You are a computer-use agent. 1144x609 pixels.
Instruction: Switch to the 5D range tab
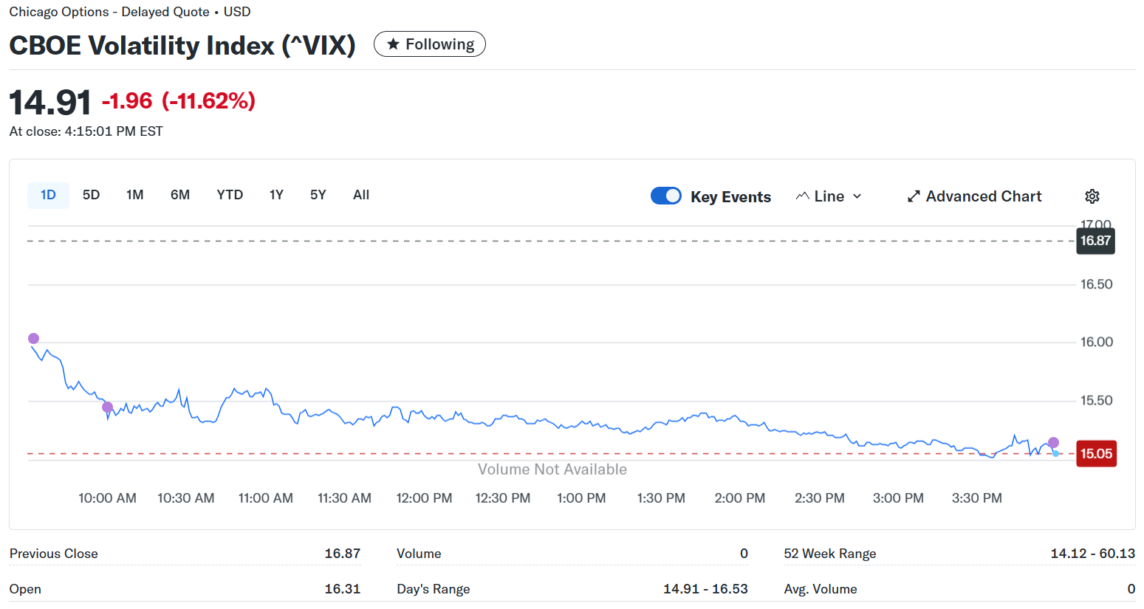[x=91, y=195]
